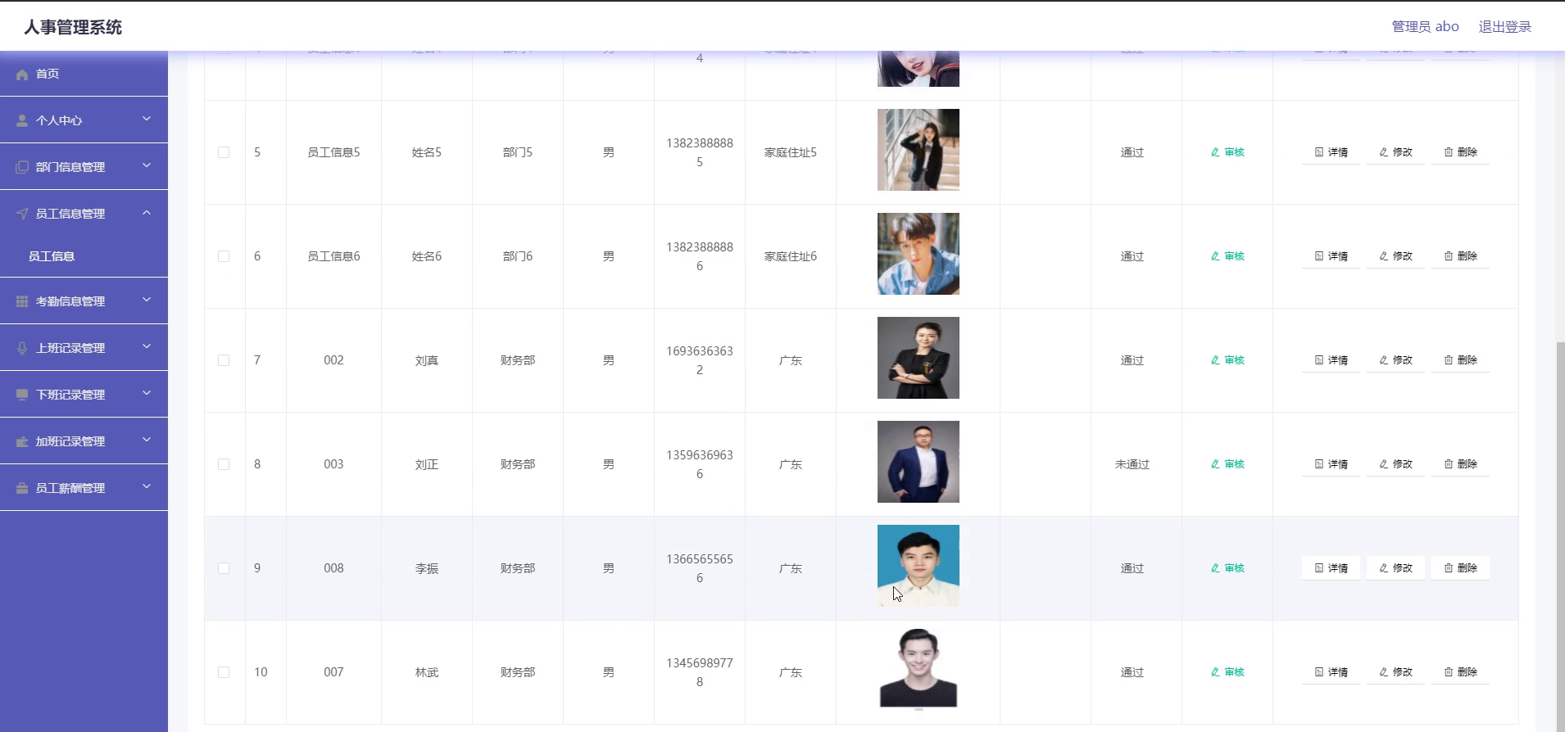
Task: Click the green 审核 pencil icon for 刘正
Action: click(x=1216, y=464)
